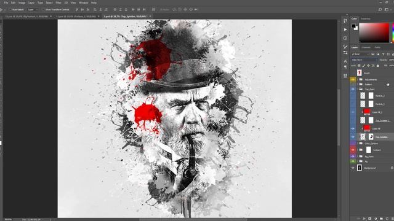The width and height of the screenshot is (394, 221).
Task: Switch to the first document tab
Action: pyautogui.click(x=26, y=17)
